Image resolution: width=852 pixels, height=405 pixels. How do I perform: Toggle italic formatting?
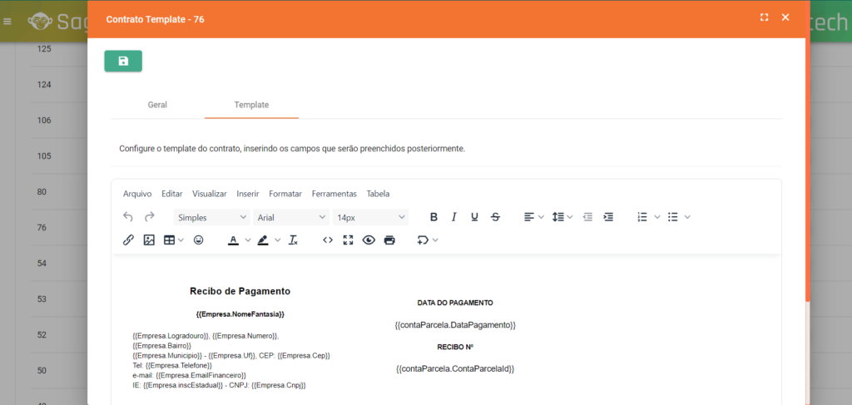pyautogui.click(x=454, y=217)
